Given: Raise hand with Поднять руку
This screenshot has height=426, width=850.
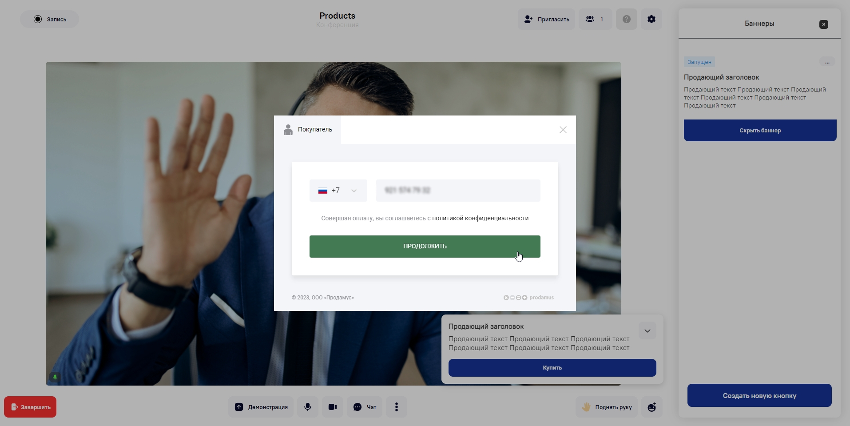Looking at the screenshot, I should point(607,407).
